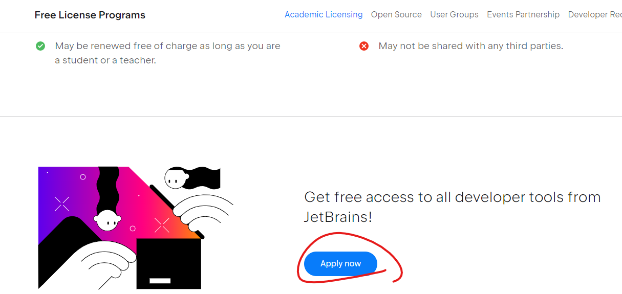Click the not shared with third parties text

470,46
